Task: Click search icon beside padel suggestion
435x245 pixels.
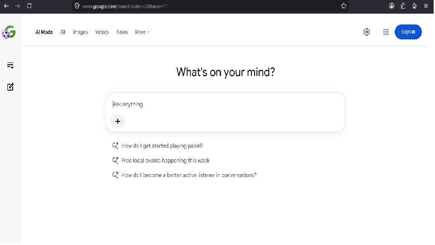Action: click(116, 145)
